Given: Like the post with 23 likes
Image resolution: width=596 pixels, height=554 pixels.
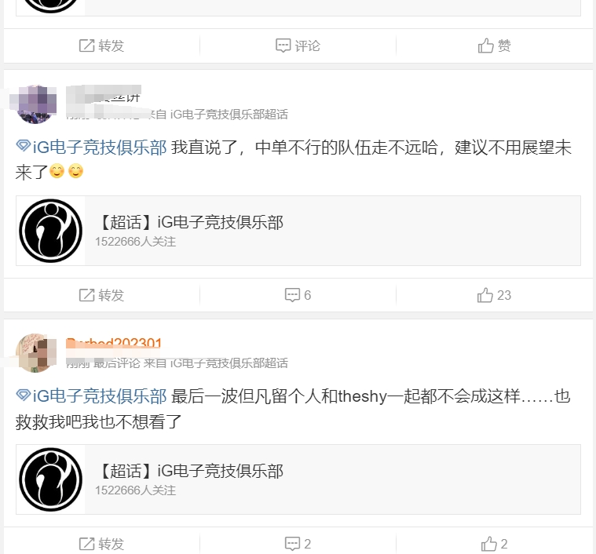Looking at the screenshot, I should click(x=494, y=295).
